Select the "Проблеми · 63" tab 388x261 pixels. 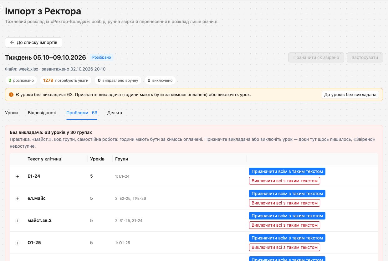click(82, 113)
